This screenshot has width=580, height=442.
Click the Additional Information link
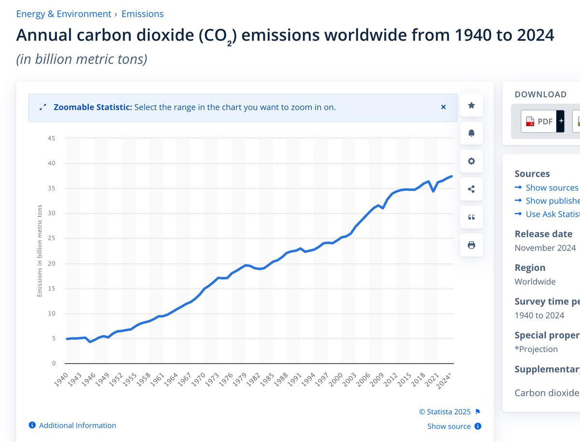click(77, 426)
